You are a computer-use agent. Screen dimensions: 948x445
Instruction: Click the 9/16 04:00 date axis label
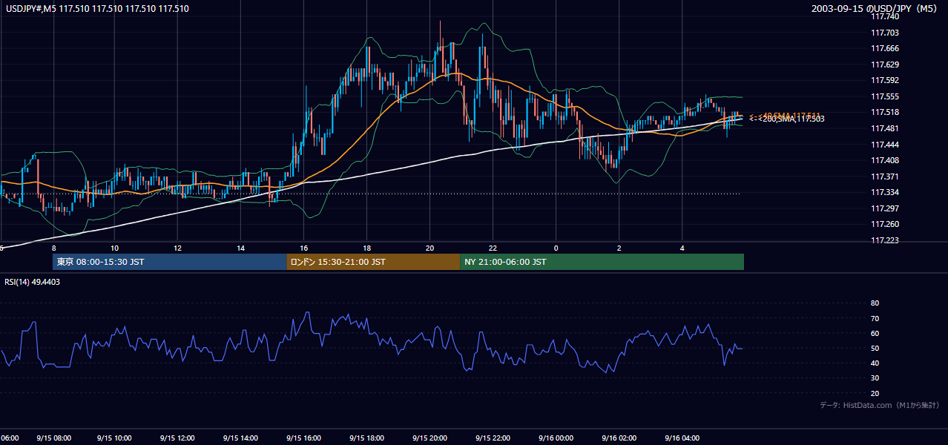click(x=682, y=438)
